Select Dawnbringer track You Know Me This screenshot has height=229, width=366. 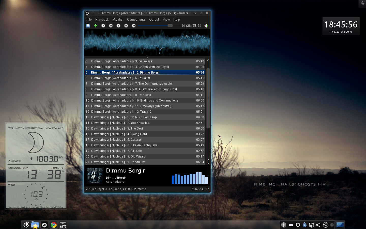point(145,123)
